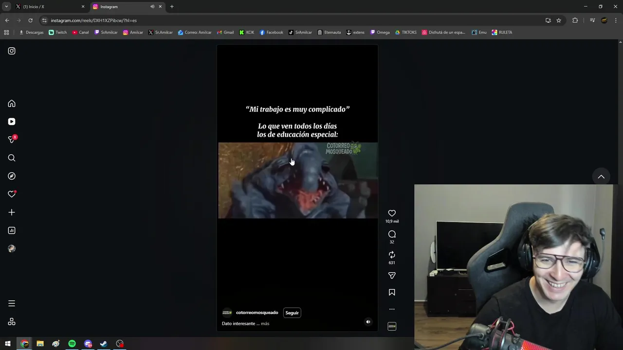Open the Omega bookmark
Image resolution: width=623 pixels, height=350 pixels.
380,33
